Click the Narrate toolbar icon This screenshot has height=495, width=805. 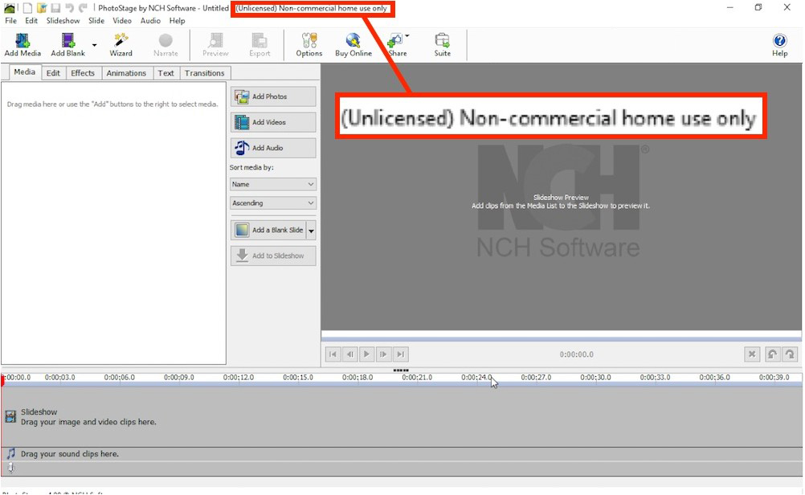coord(165,45)
